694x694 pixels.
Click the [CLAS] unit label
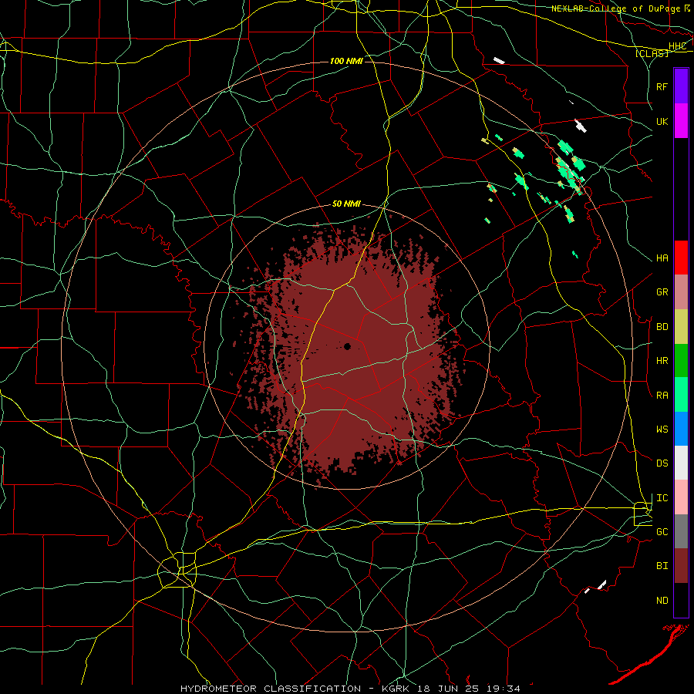pyautogui.click(x=652, y=53)
